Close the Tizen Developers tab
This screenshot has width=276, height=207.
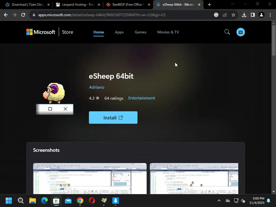click(x=49, y=5)
